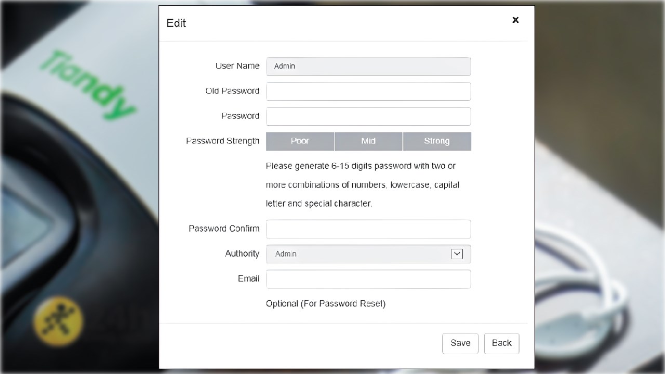Click the Password Strength label
The width and height of the screenshot is (665, 374).
tap(223, 141)
